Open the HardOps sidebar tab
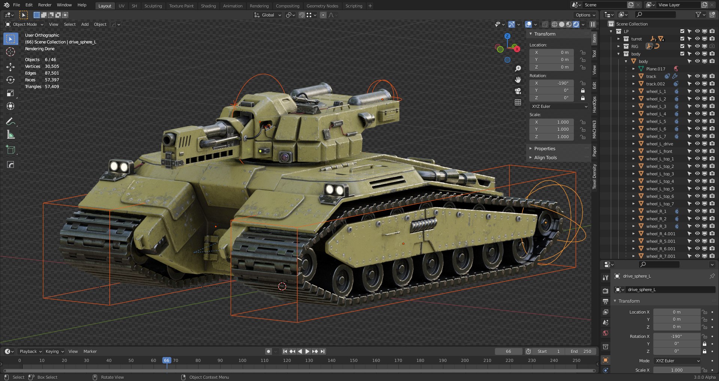The image size is (719, 381). 594,105
